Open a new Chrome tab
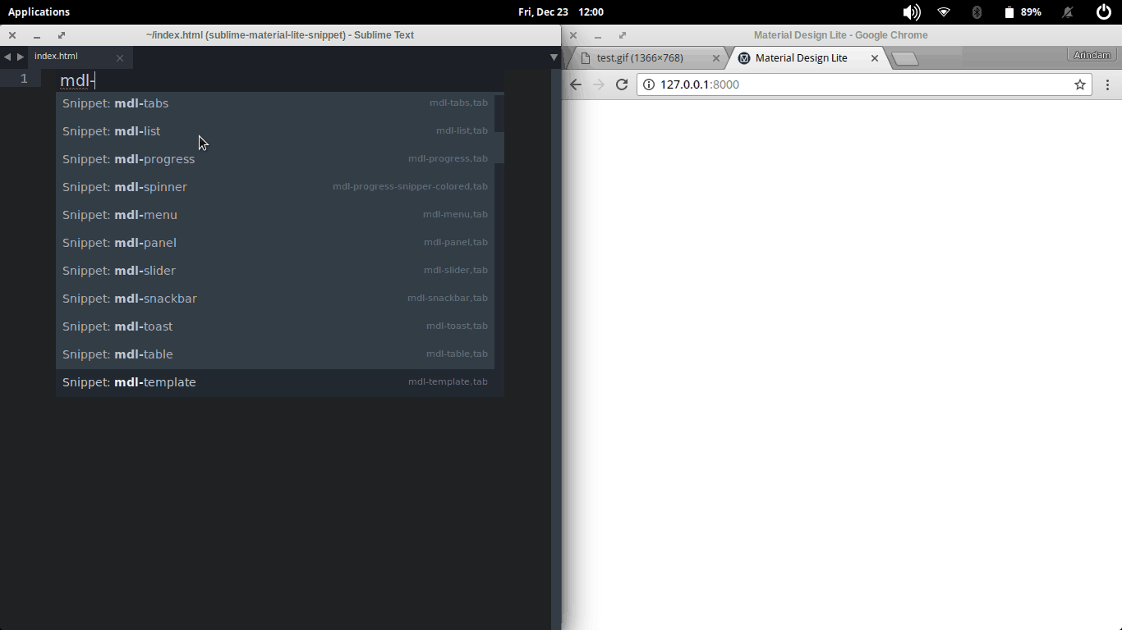Viewport: 1122px width, 630px height. click(x=905, y=58)
